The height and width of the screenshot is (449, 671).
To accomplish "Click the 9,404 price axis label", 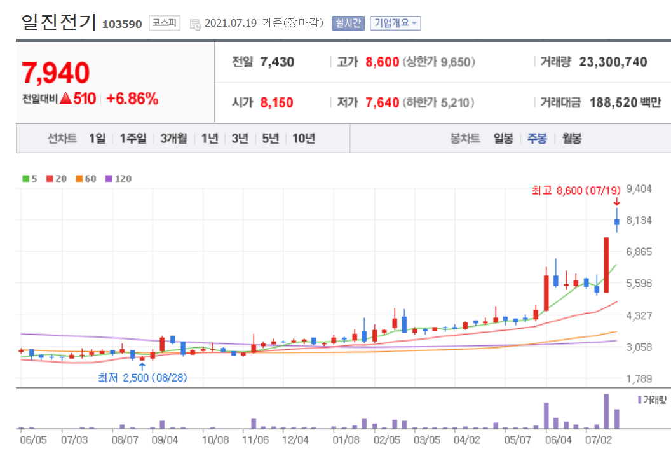I will [x=639, y=189].
